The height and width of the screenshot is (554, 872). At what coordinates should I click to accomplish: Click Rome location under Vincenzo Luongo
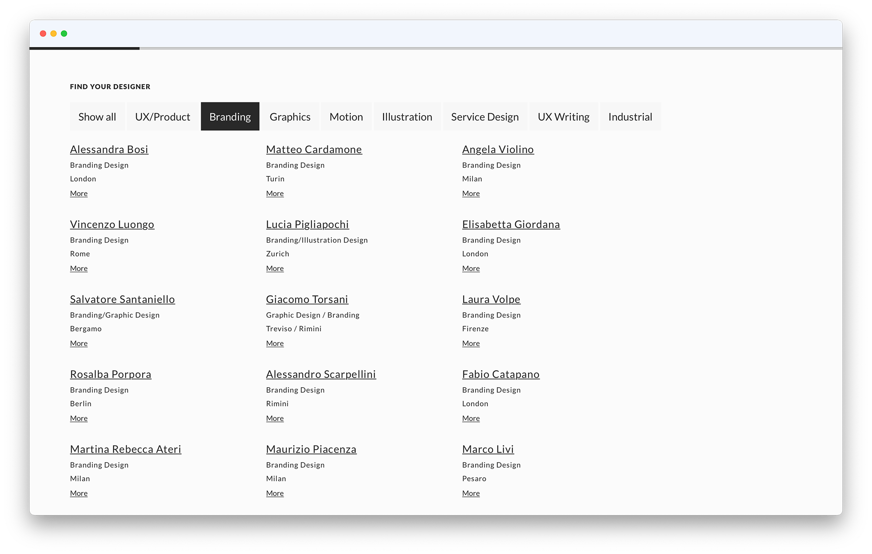(80, 253)
